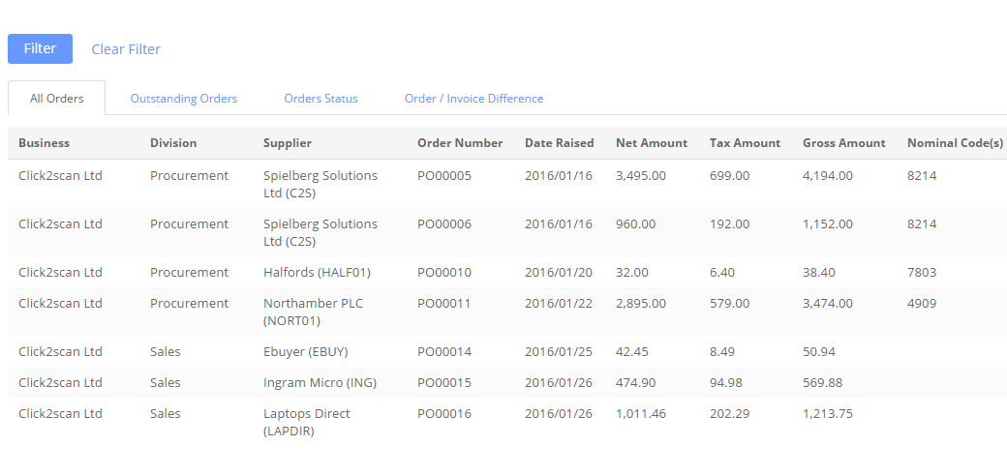
Task: Click the Northamber PLC (NORT01) supplier cell
Action: pos(313,312)
